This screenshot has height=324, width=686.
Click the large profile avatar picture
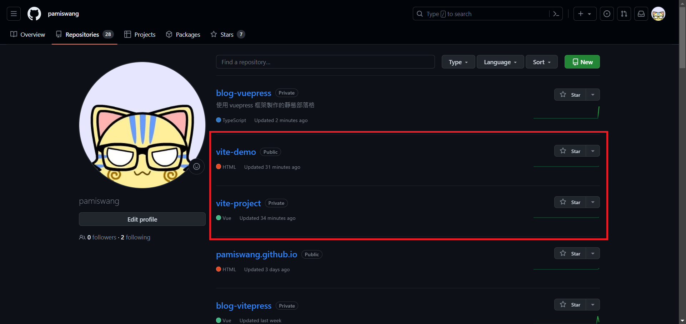pyautogui.click(x=142, y=125)
